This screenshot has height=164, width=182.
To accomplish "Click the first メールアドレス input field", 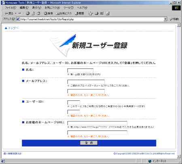I will click(x=86, y=82).
